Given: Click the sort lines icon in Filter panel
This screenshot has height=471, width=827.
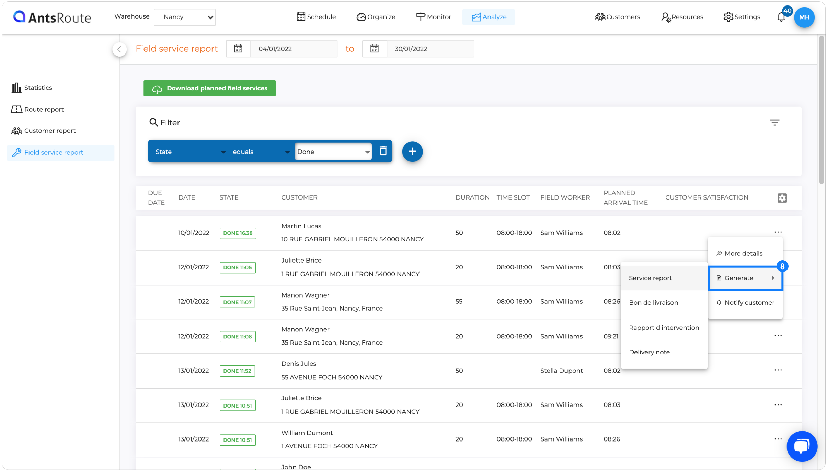Looking at the screenshot, I should coord(774,122).
